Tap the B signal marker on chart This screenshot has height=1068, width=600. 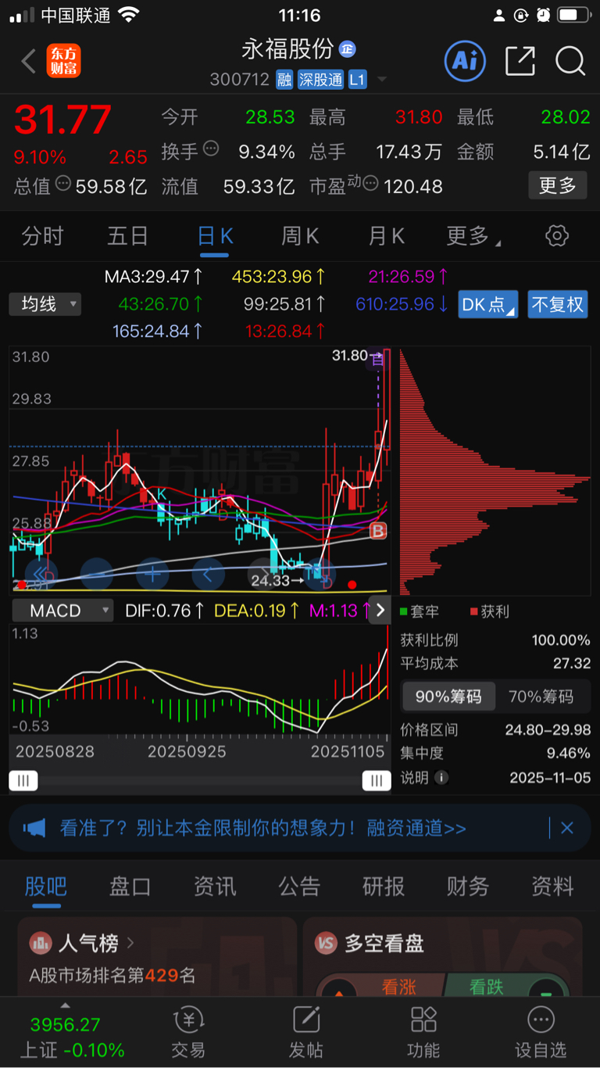(378, 532)
